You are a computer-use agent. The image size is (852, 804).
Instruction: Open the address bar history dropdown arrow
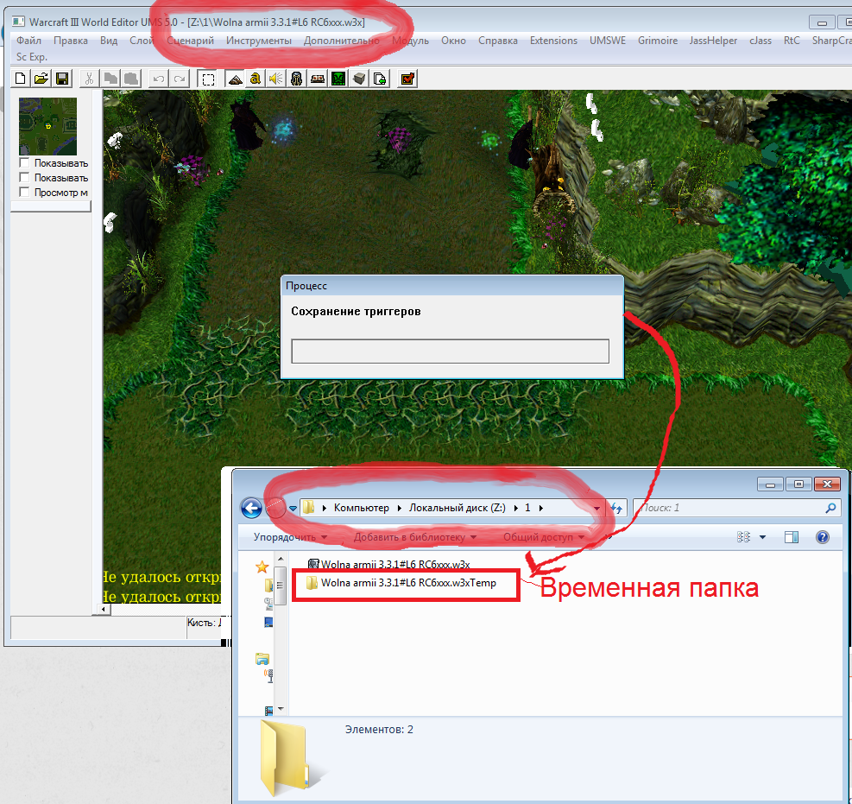pyautogui.click(x=597, y=509)
